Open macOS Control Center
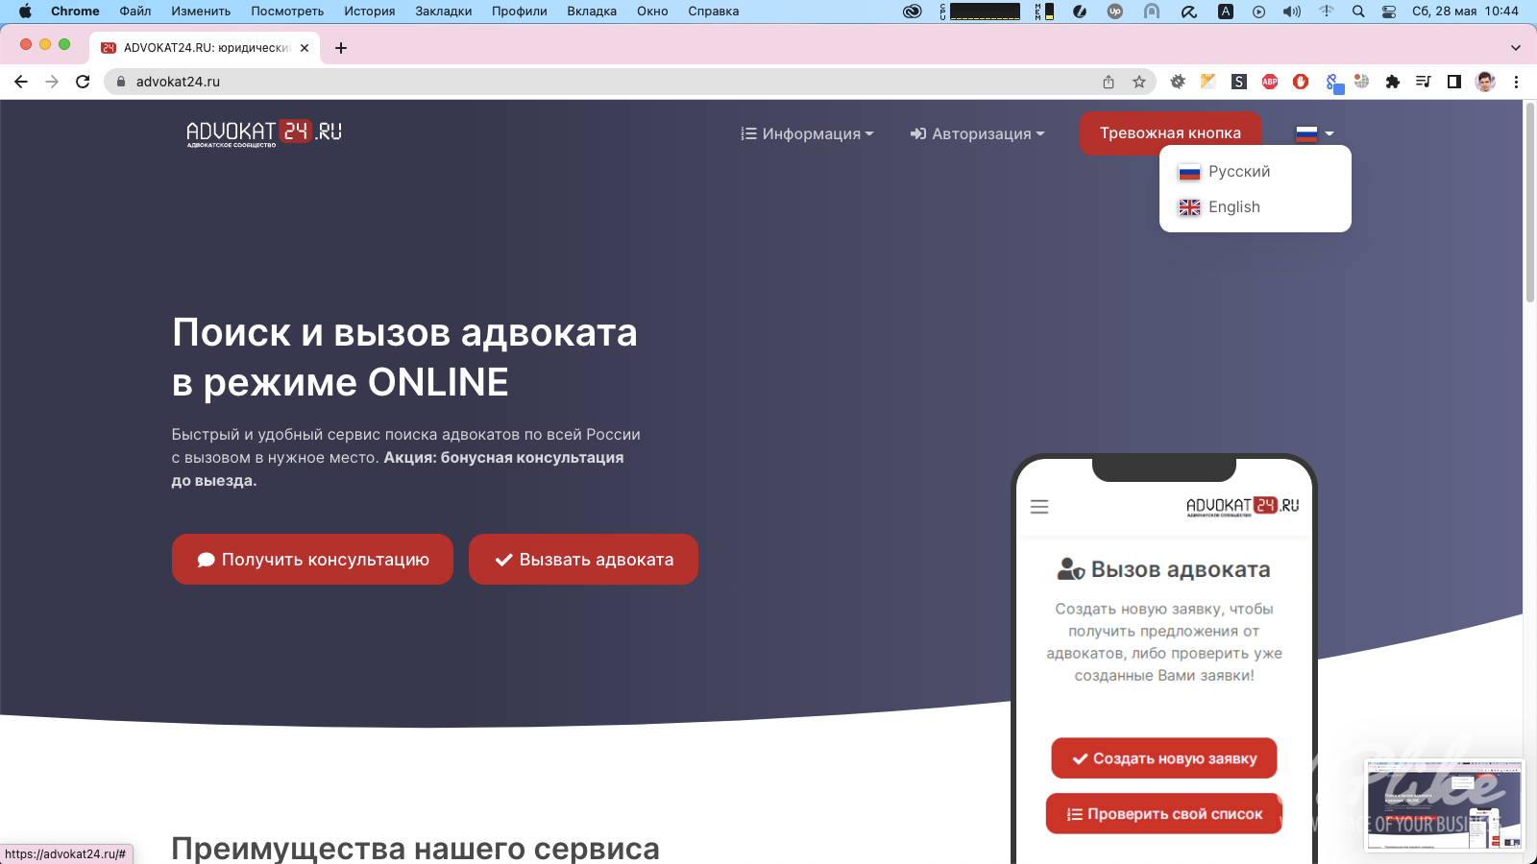The width and height of the screenshot is (1537, 864). coord(1389,12)
